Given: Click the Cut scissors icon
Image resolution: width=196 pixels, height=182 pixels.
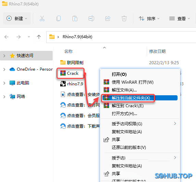Looking at the screenshot, I should coord(42,18).
